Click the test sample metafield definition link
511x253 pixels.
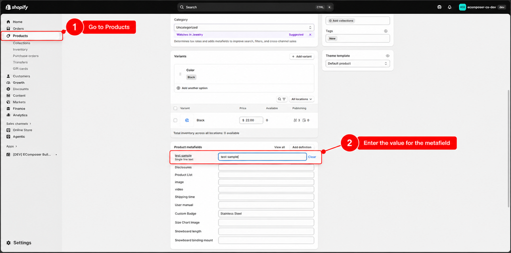(x=183, y=155)
